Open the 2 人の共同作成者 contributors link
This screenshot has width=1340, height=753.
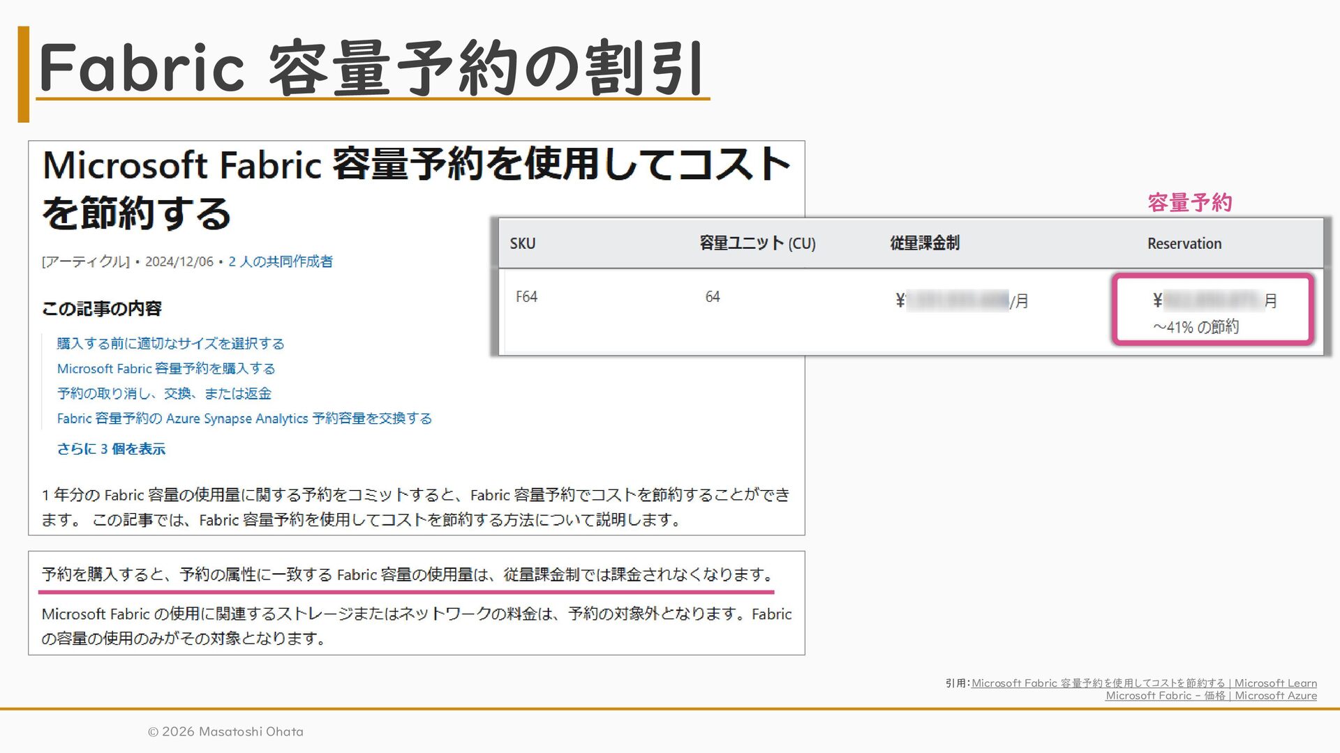[281, 261]
